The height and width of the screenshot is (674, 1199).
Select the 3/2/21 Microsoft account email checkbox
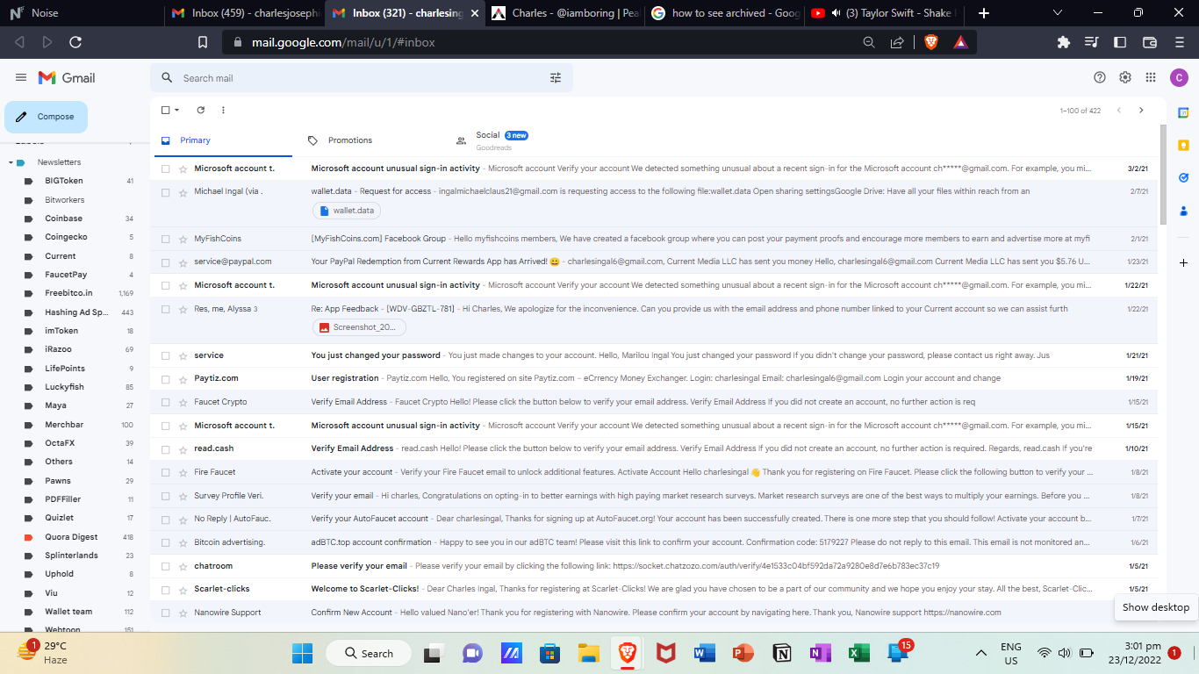165,168
